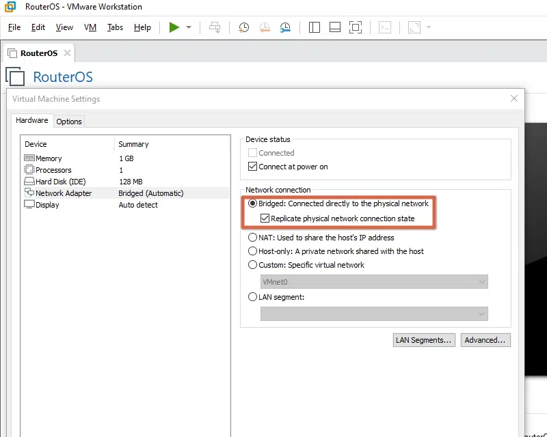Enter full screen mode icon
This screenshot has height=437, width=547.
pos(355,27)
